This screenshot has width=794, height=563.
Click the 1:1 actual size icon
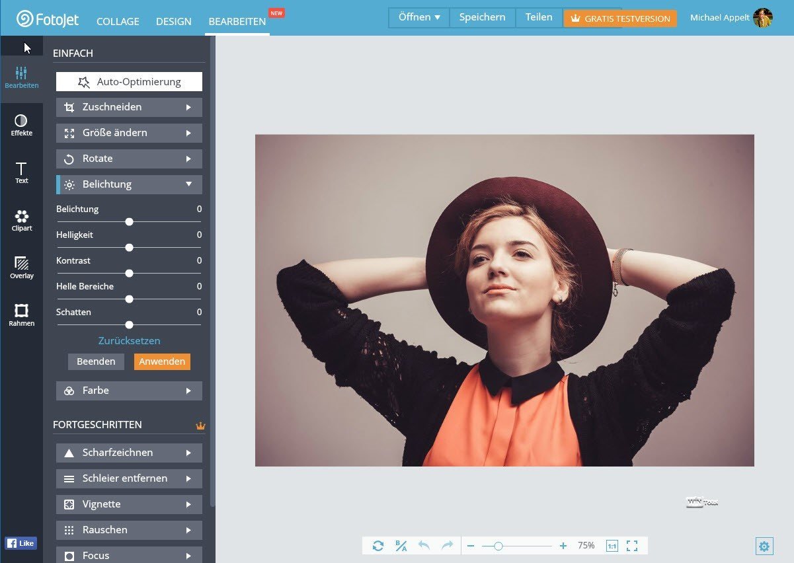point(612,546)
